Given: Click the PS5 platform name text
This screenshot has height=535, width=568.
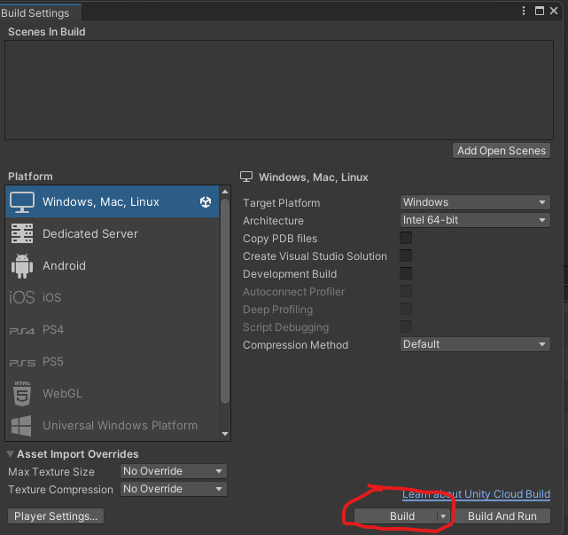Looking at the screenshot, I should coord(53,361).
